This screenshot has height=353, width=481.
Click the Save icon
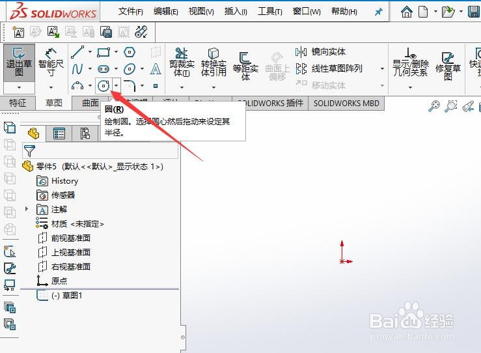474,12
